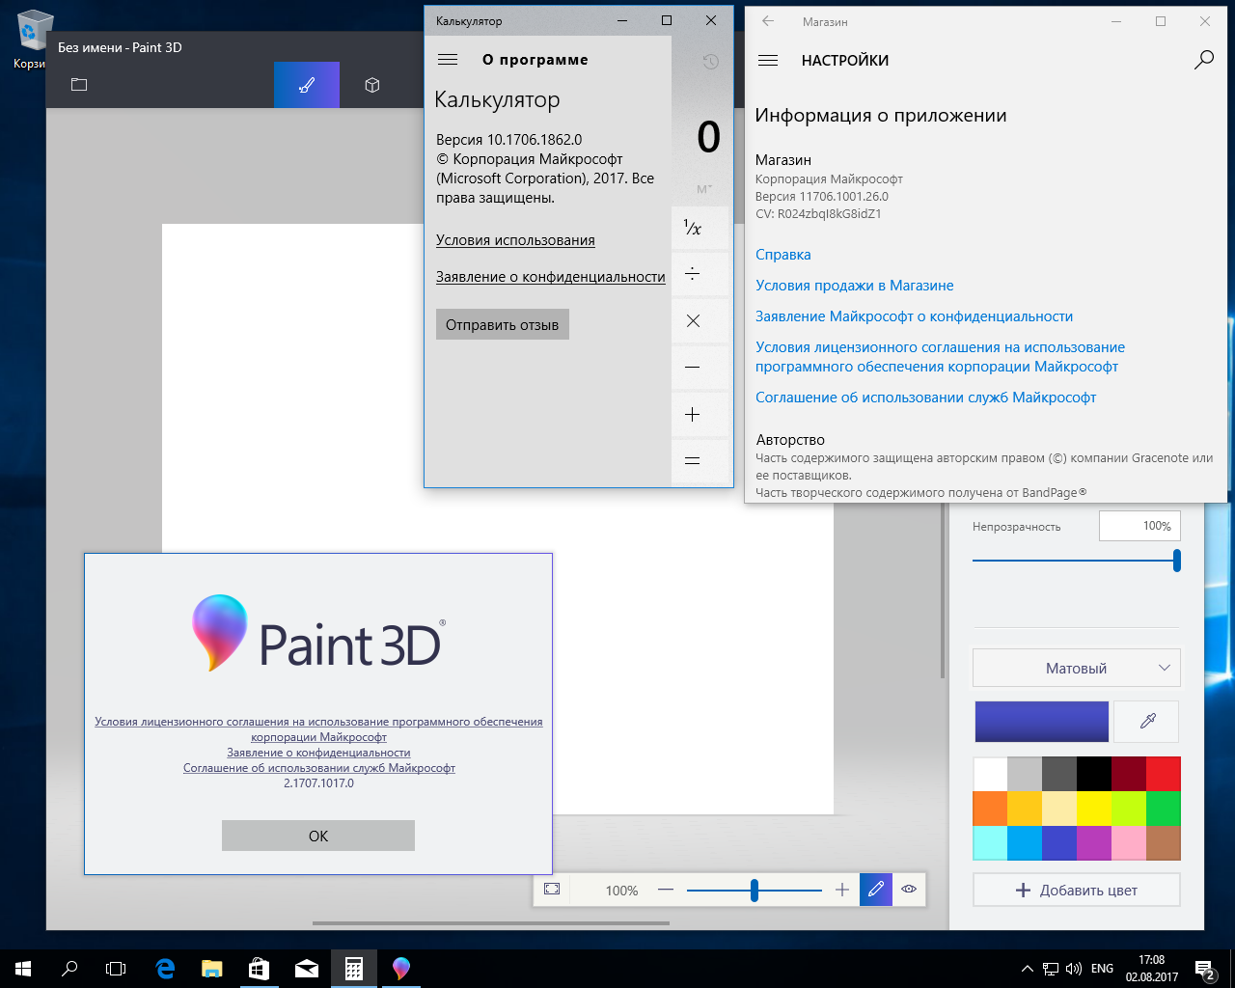Click the opacity 100% input field
The image size is (1235, 988).
click(1139, 526)
